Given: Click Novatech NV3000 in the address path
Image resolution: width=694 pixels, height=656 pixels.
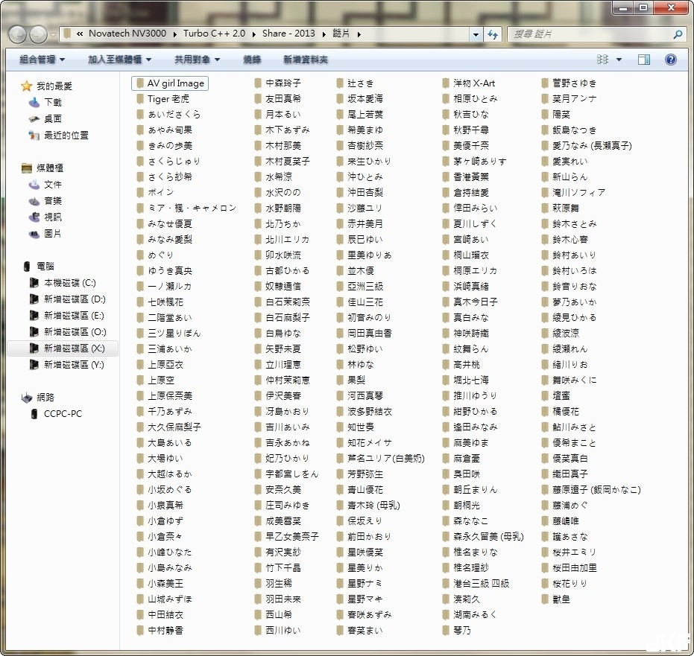Looking at the screenshot, I should [x=127, y=34].
